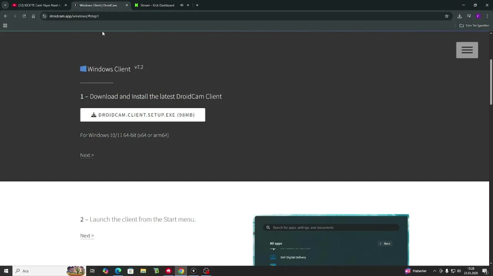Bookmark this page with the star
The width and height of the screenshot is (493, 276).
coord(447,16)
